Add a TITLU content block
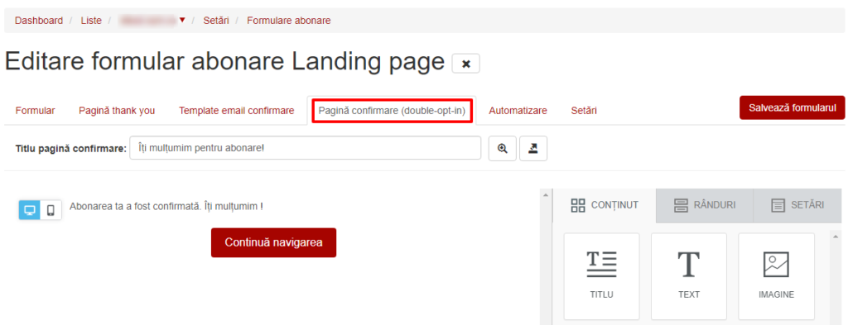 [x=601, y=276]
